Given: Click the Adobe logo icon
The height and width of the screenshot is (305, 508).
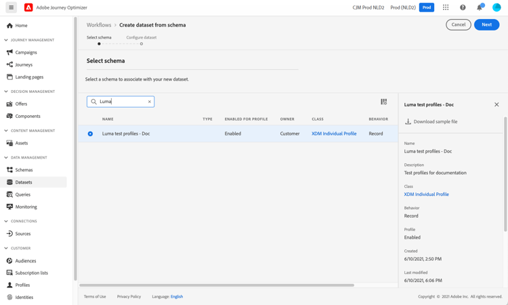Looking at the screenshot, I should [x=28, y=7].
